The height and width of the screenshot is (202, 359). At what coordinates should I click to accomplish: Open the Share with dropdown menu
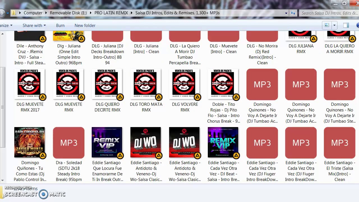point(34,25)
